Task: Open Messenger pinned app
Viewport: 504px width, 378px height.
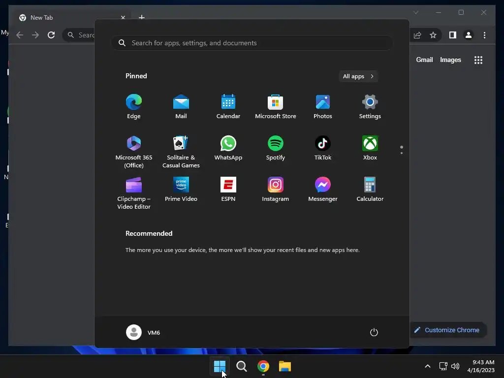Action: point(323,189)
